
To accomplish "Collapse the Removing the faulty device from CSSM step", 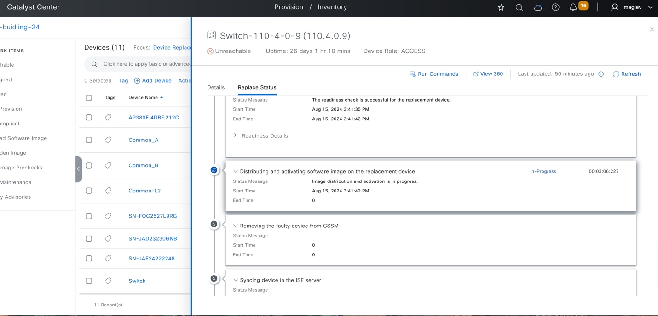I will 236,226.
